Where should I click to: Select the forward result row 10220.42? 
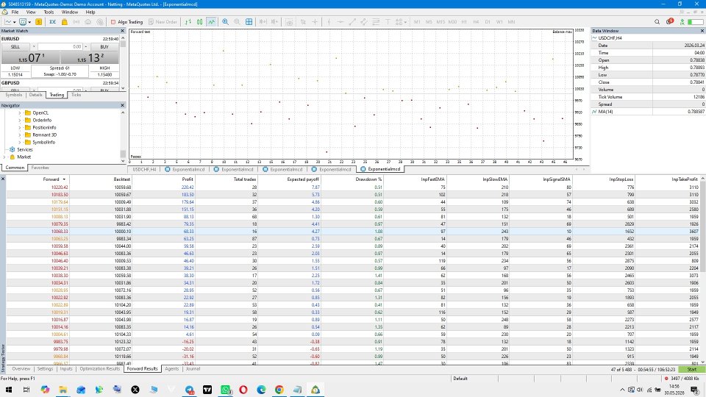pos(354,187)
